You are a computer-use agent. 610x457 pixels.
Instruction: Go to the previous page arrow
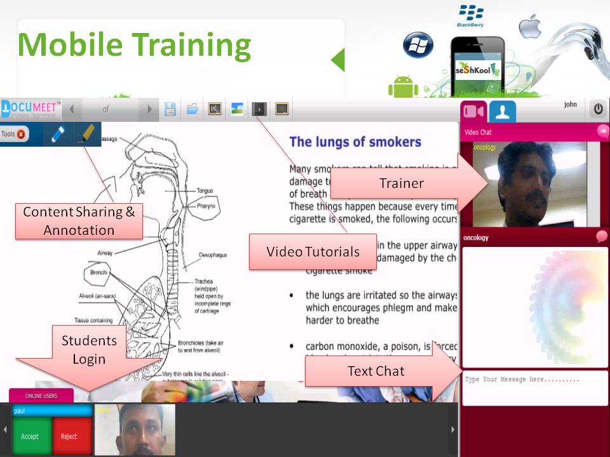tap(72, 109)
